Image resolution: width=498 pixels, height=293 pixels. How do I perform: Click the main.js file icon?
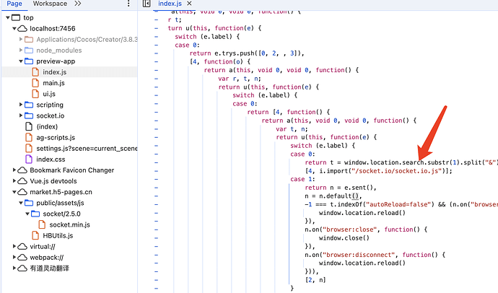35,83
